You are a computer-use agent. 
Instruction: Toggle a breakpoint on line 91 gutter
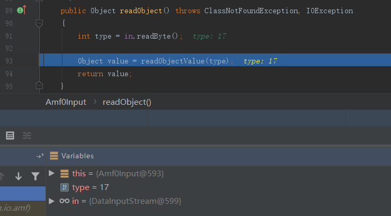coord(21,36)
